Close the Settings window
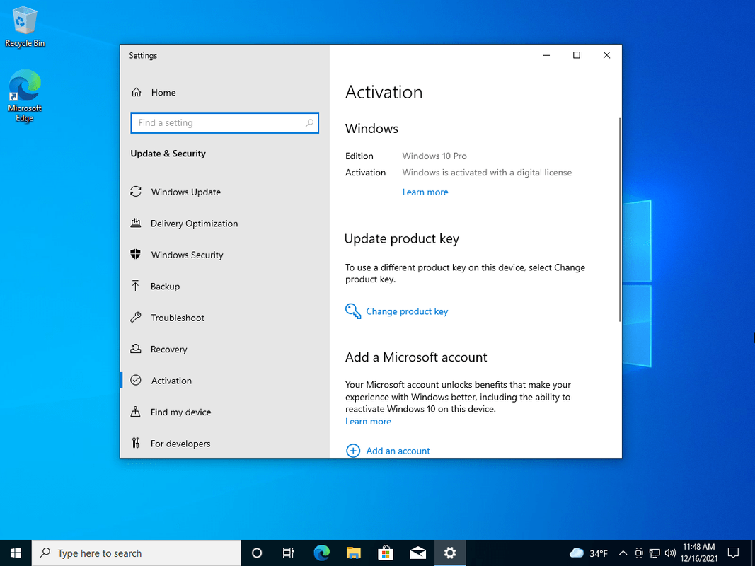This screenshot has width=755, height=566. click(606, 55)
